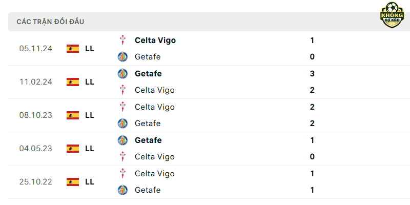Click the 'Các trận đối đầu' section header

point(50,22)
